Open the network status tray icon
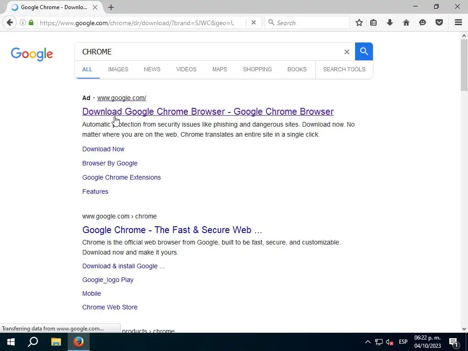Image resolution: width=468 pixels, height=351 pixels. 379,342
